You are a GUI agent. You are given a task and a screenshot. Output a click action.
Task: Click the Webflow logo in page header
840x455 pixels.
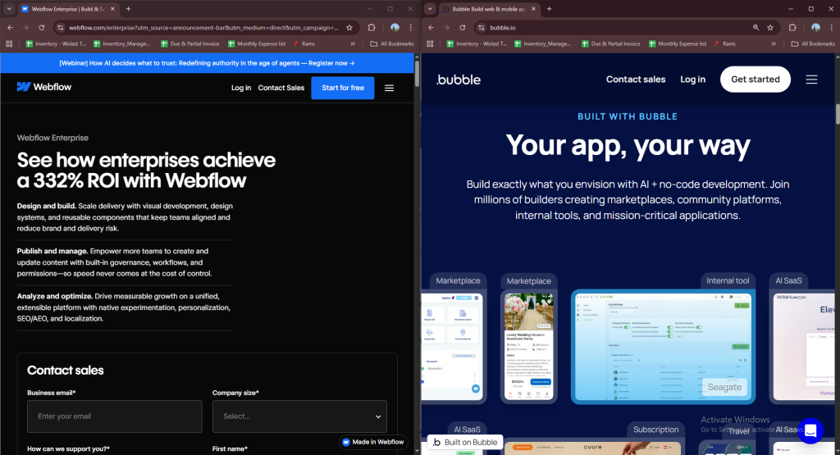pos(44,87)
